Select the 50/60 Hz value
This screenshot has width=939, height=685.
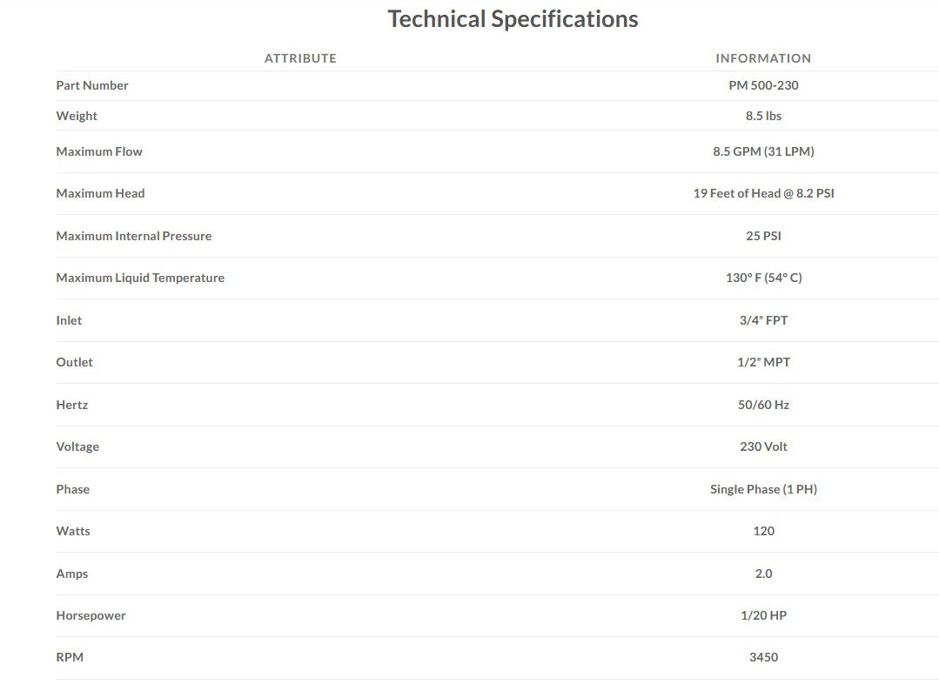coord(763,405)
